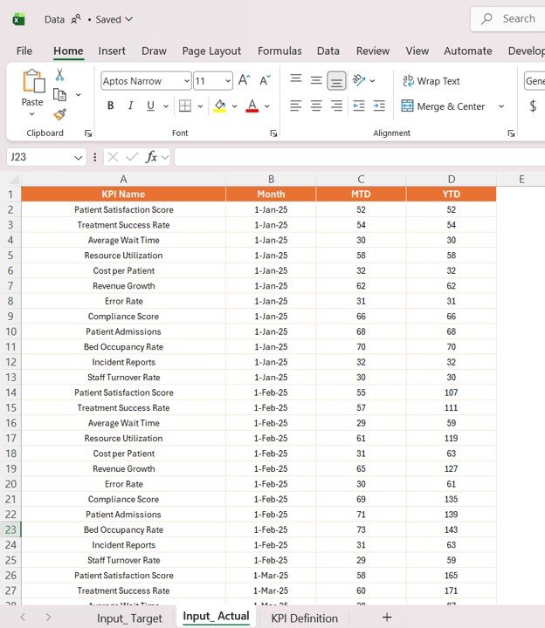Expand the font size dropdown

(x=228, y=81)
